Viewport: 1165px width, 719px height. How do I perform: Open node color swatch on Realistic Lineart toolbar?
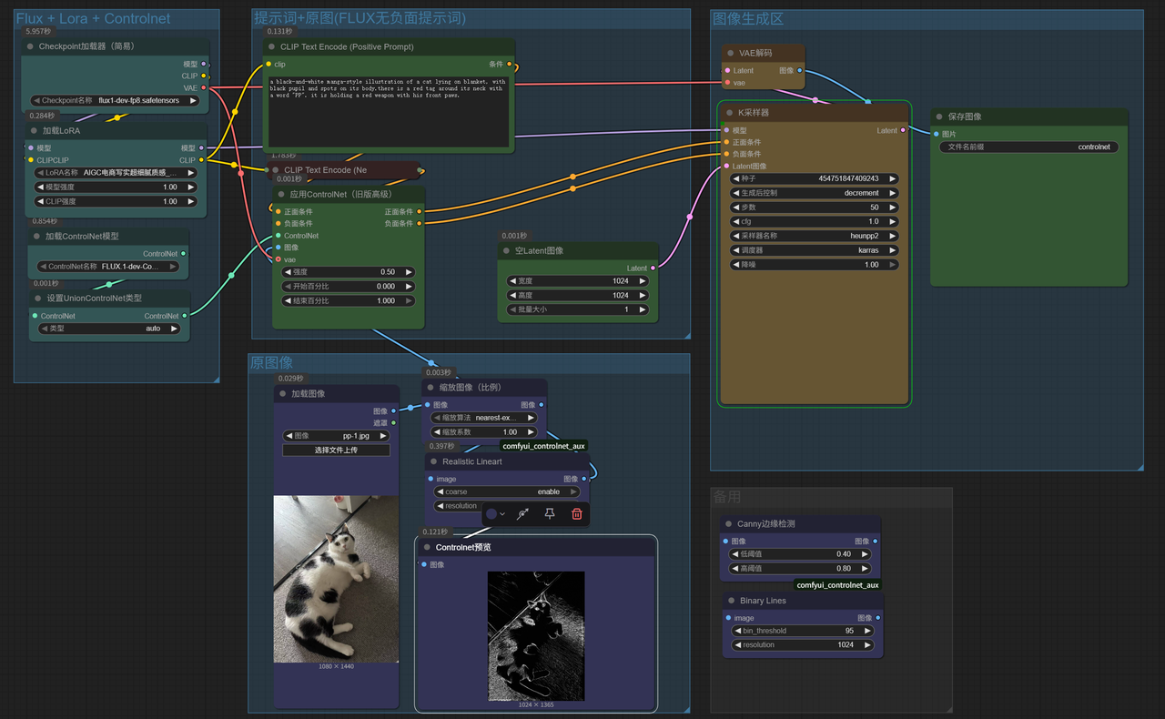(491, 514)
